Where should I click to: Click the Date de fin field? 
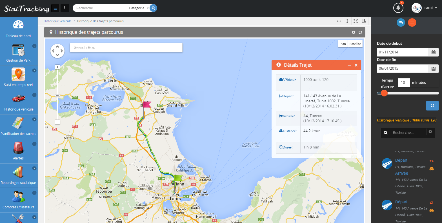point(402,69)
